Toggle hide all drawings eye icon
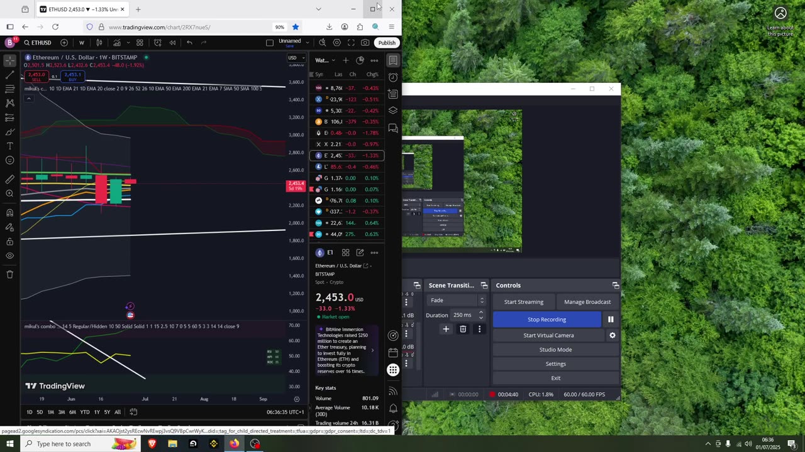 [x=9, y=256]
